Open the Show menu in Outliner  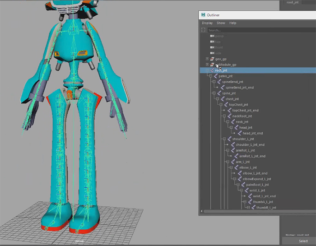(x=221, y=23)
